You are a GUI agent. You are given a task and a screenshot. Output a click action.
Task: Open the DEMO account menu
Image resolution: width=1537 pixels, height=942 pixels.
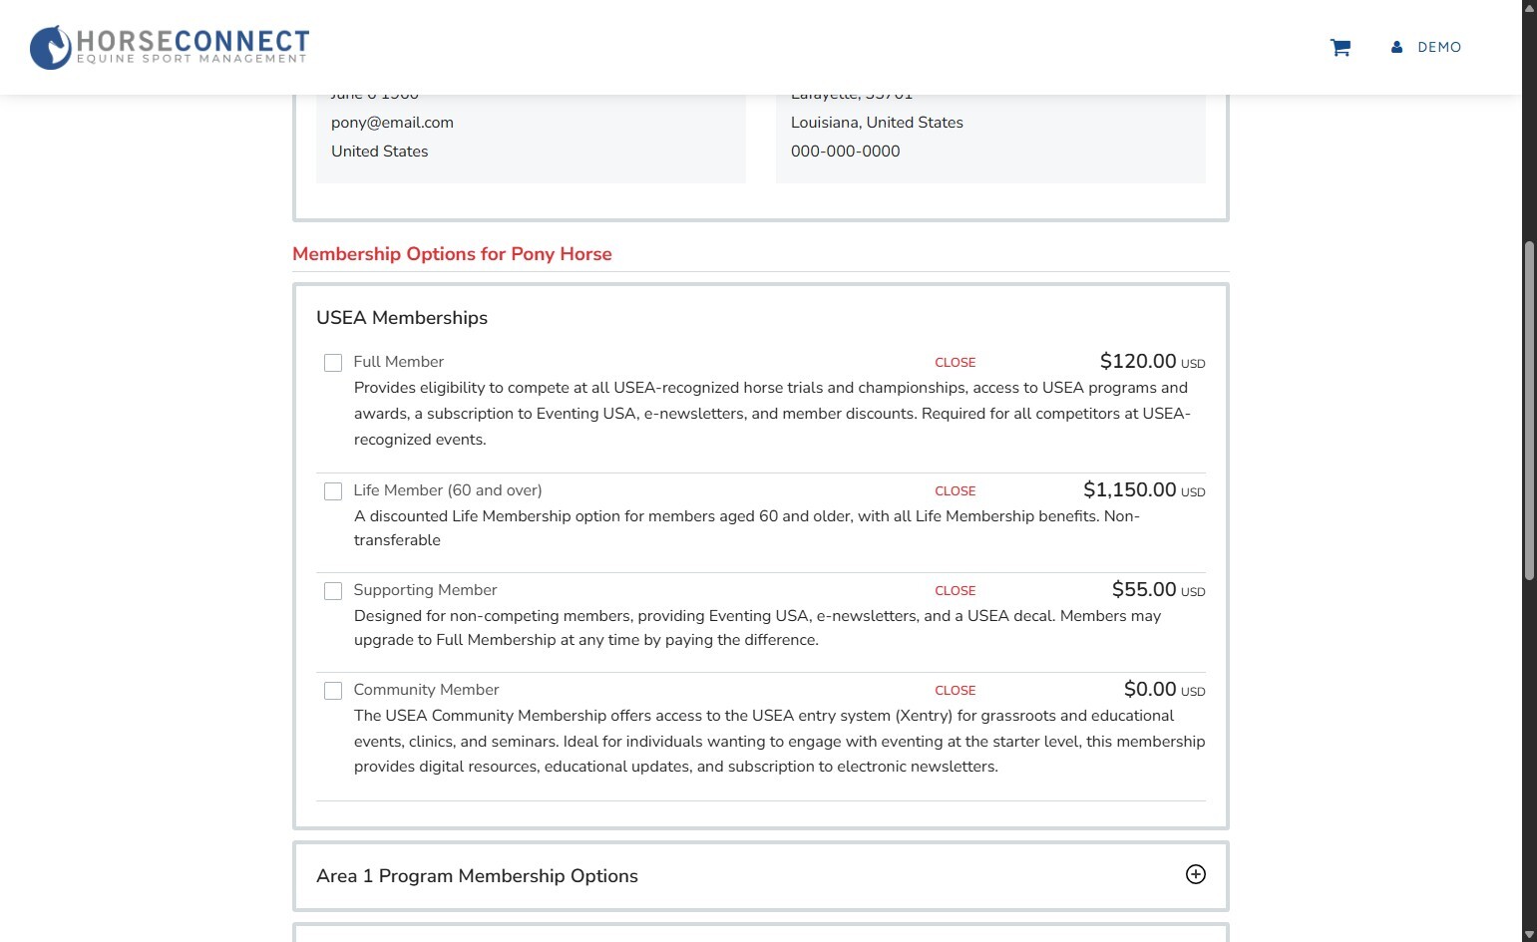1438,47
